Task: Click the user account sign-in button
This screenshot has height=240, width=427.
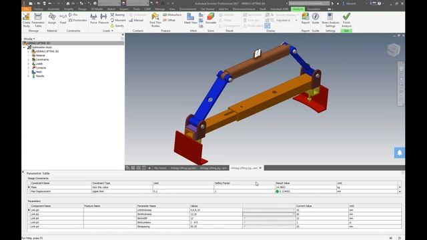Action: coord(350,3)
